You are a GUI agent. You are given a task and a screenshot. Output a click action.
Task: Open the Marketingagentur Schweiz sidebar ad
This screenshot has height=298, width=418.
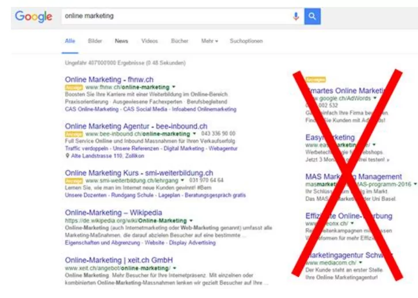[349, 255]
